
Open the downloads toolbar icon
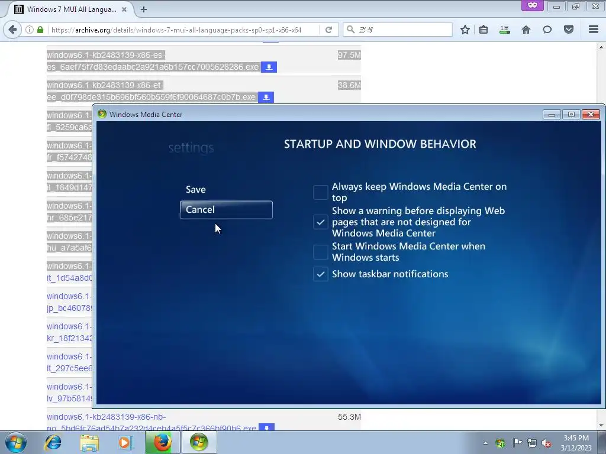pyautogui.click(x=504, y=30)
